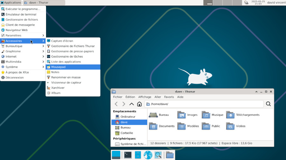The height and width of the screenshot is (160, 286).
Task: Click the notification tray icon in top panel
Action: [246, 3]
